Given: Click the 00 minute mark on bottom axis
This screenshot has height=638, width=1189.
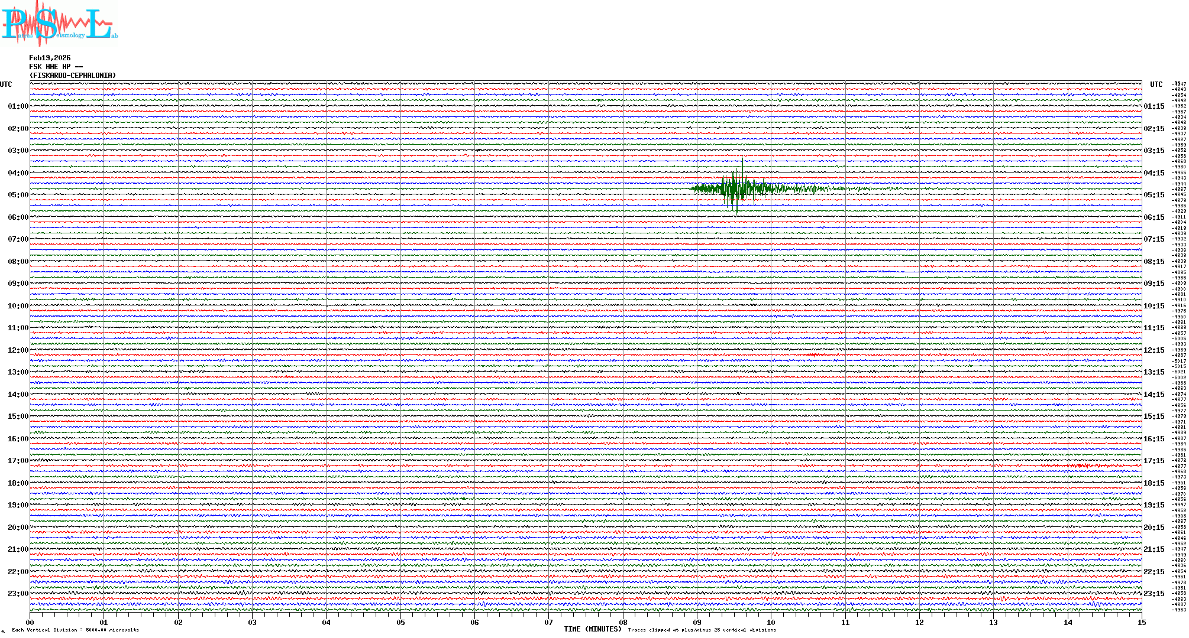Looking at the screenshot, I should click(30, 623).
